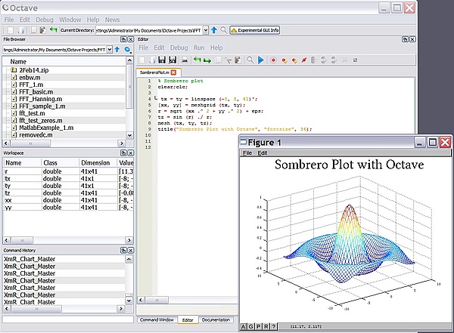Click the green Undo arrow in editor toolbar
Viewport: 454px width, 333px height.
tap(197, 60)
